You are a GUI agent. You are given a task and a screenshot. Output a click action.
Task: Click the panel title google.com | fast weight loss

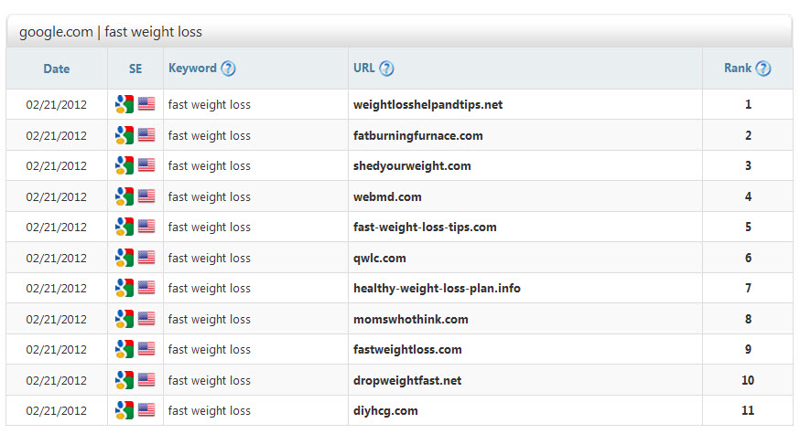[111, 32]
